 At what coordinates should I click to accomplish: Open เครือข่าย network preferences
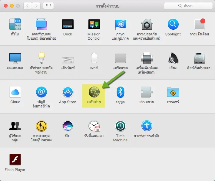[x=94, y=92]
